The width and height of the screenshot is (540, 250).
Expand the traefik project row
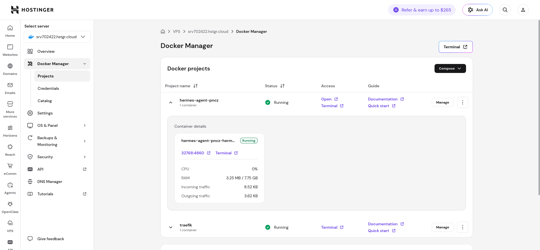171,227
